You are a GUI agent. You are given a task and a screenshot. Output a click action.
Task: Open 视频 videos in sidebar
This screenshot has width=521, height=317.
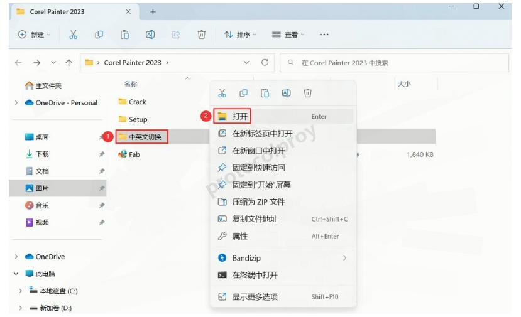pos(37,222)
